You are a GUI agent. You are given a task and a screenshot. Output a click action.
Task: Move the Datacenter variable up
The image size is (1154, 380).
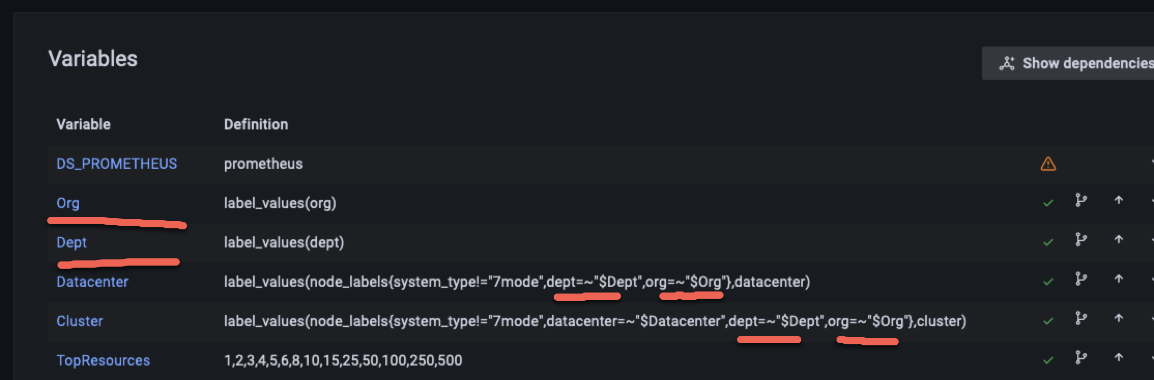pyautogui.click(x=1119, y=279)
